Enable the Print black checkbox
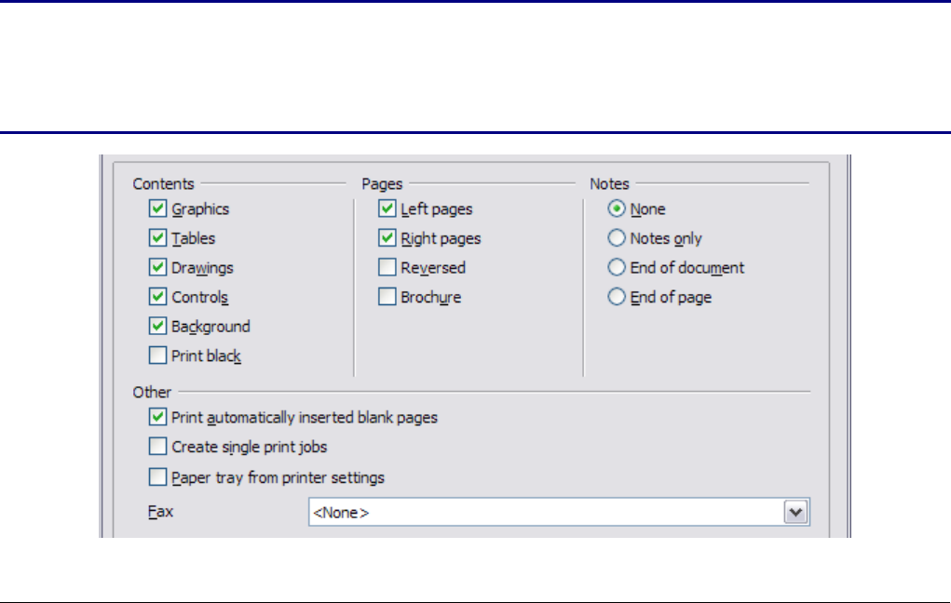The height and width of the screenshot is (603, 951). click(157, 355)
